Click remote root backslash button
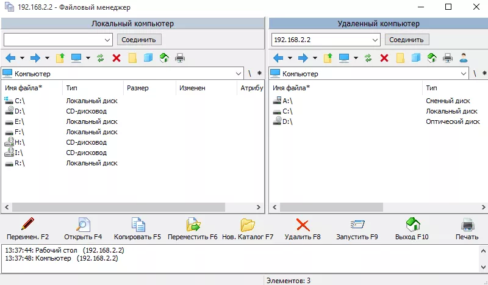The height and width of the screenshot is (285, 488). (x=475, y=73)
